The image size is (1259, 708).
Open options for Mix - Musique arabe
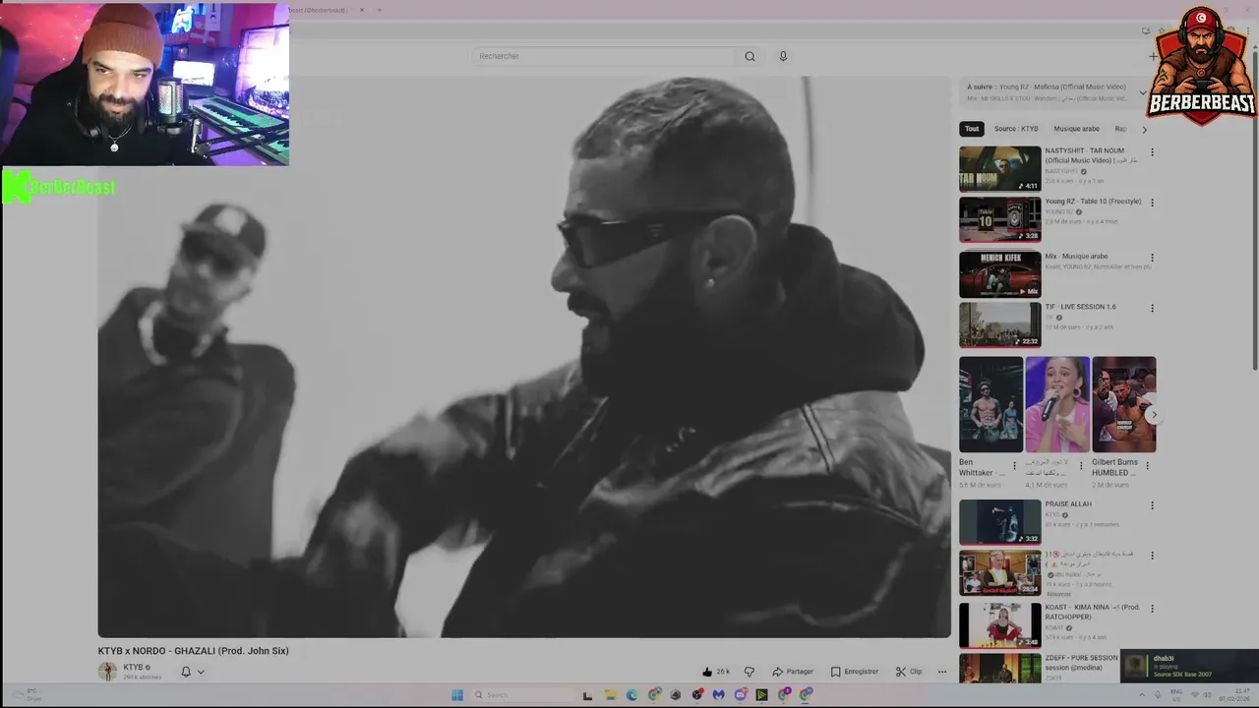coord(1152,258)
